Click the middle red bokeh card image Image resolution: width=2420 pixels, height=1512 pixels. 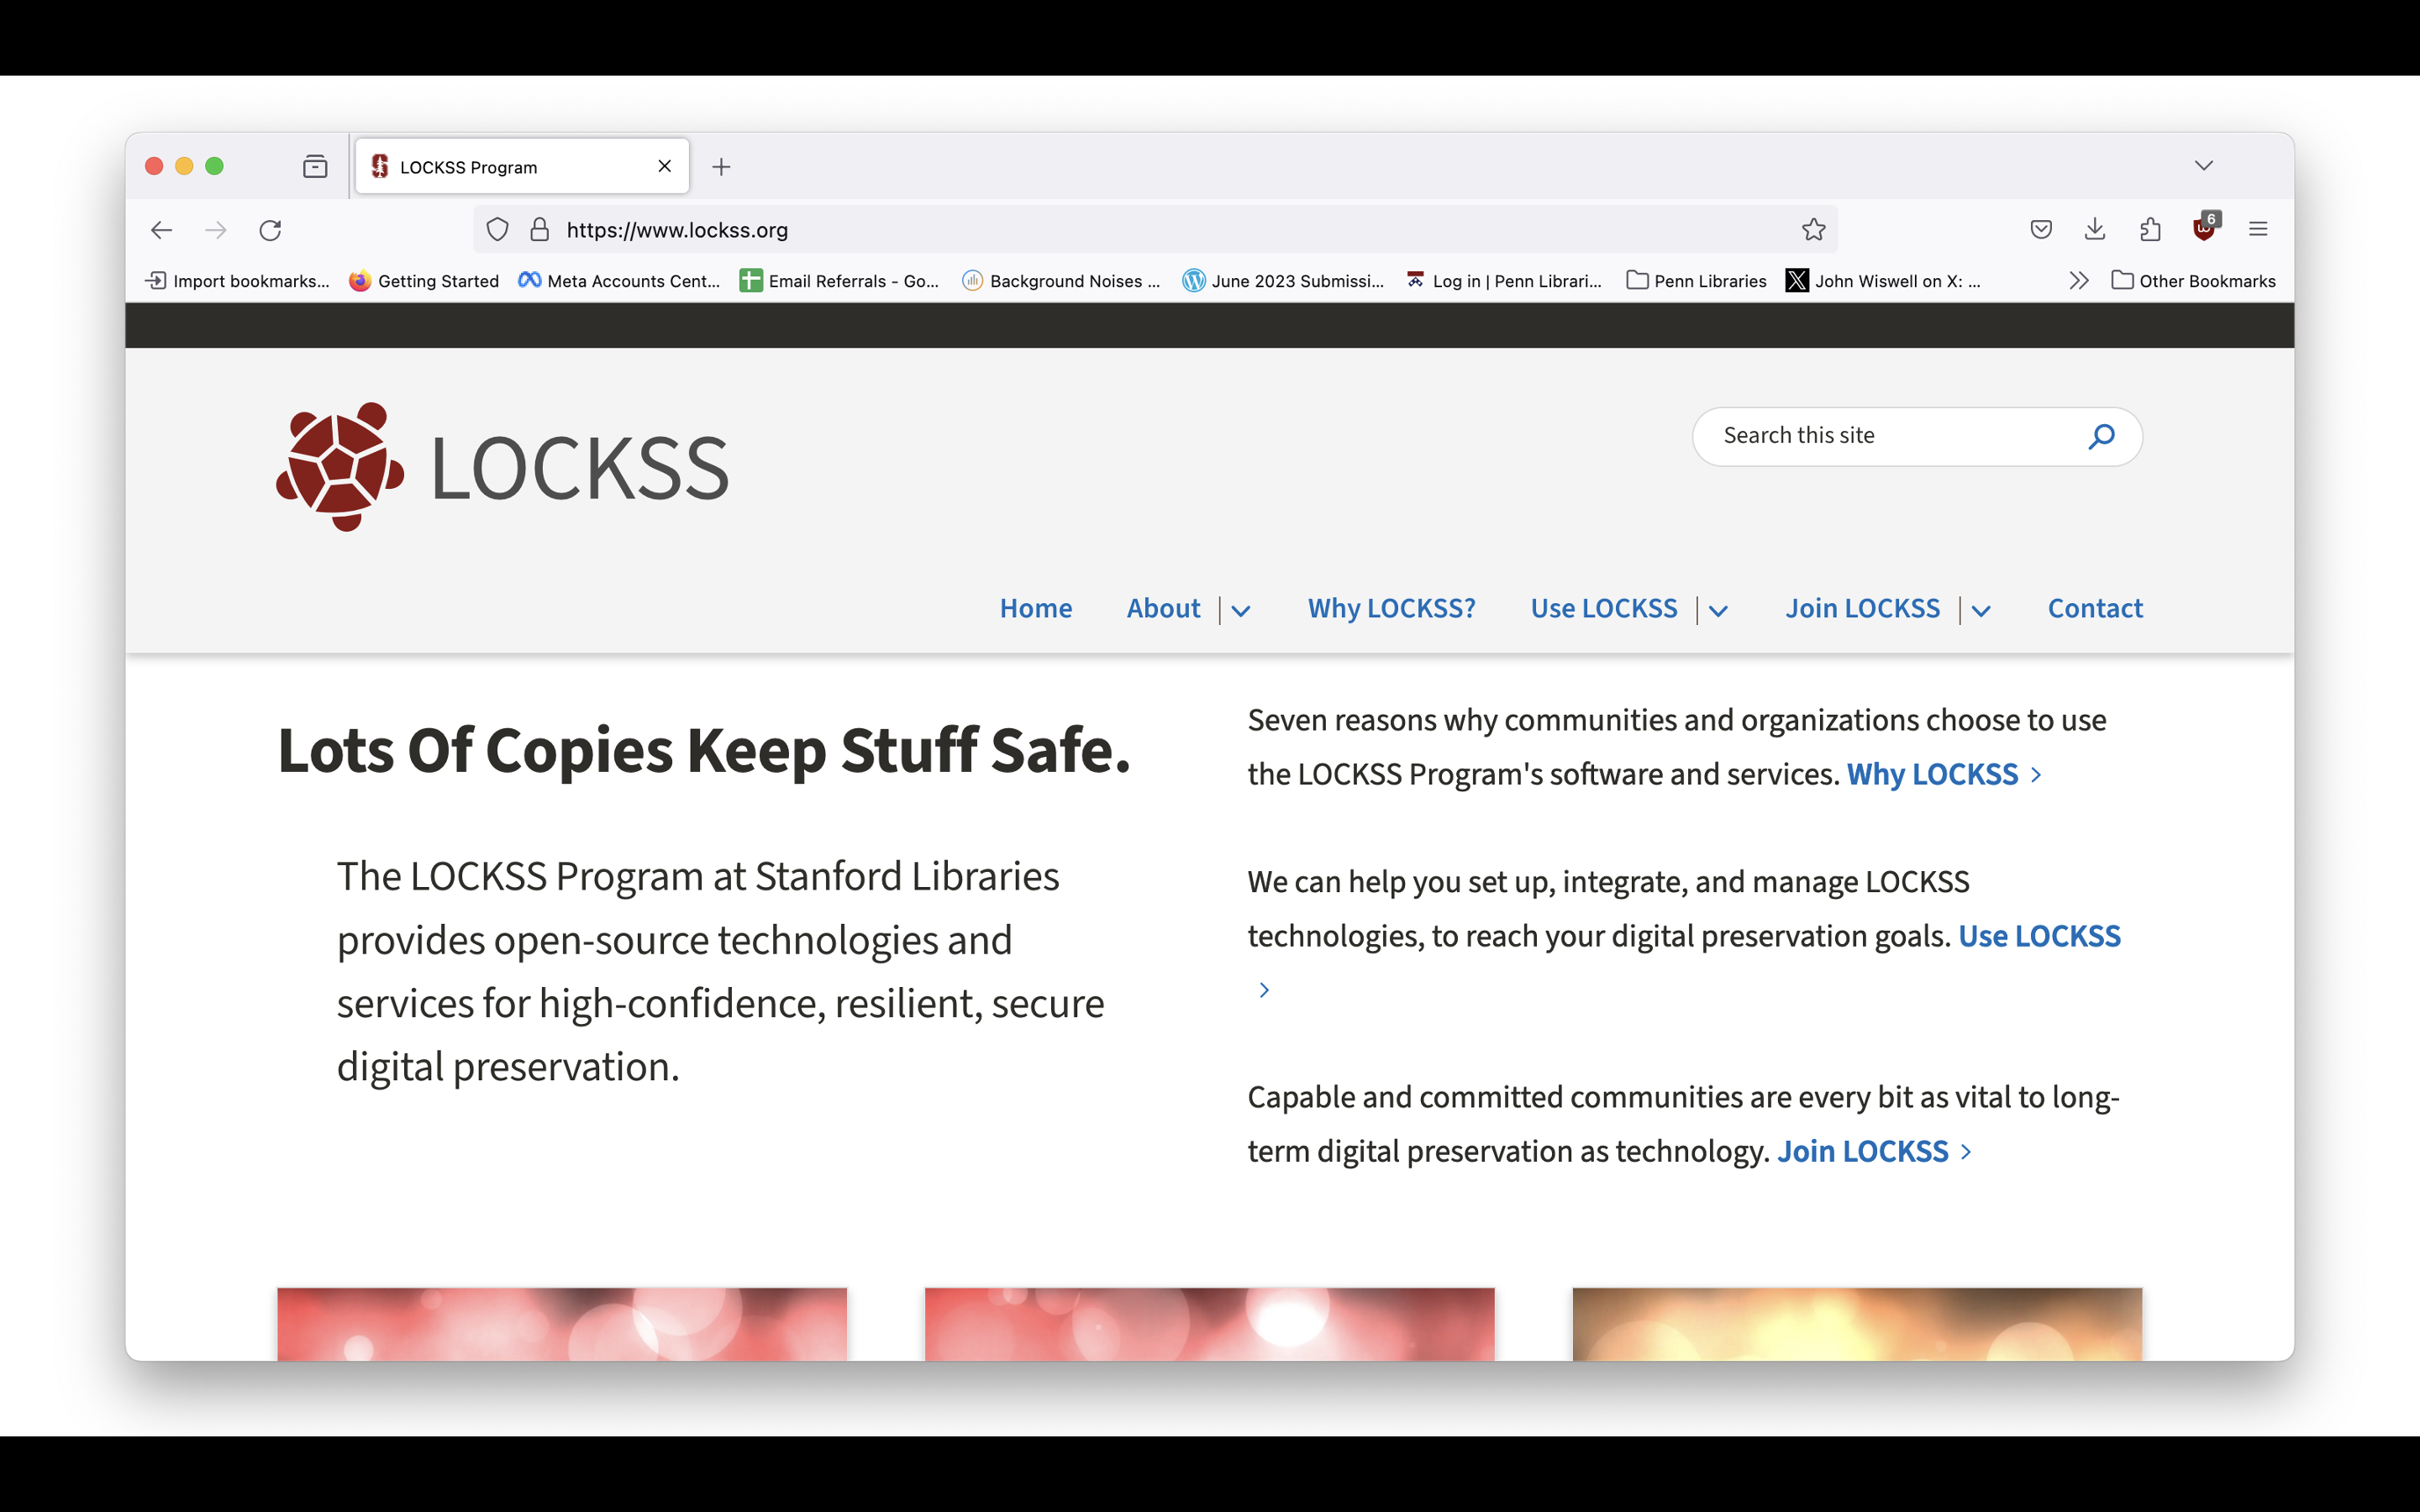coord(1209,1324)
